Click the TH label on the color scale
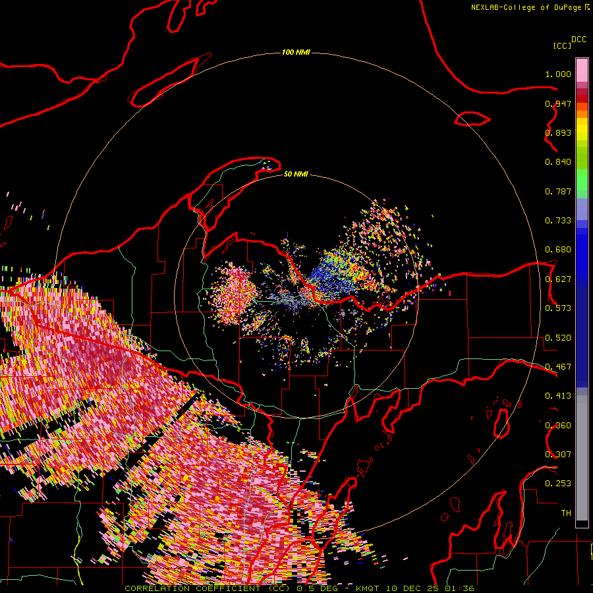The image size is (593, 593). 566,513
